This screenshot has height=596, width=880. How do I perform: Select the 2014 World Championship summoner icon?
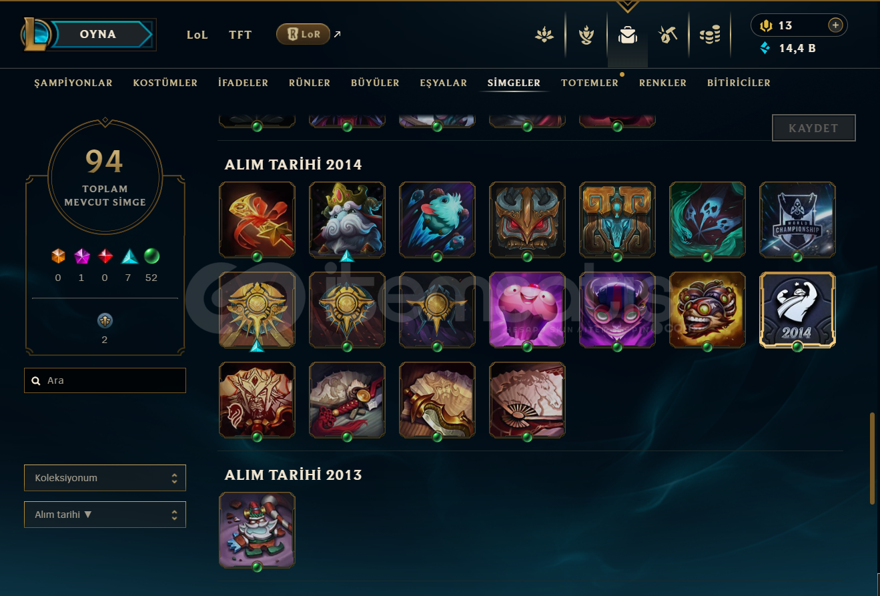[797, 220]
